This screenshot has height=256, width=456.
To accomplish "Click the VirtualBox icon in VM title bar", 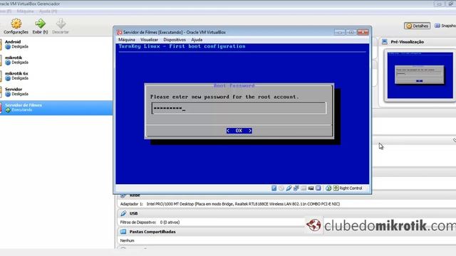I will [x=120, y=32].
